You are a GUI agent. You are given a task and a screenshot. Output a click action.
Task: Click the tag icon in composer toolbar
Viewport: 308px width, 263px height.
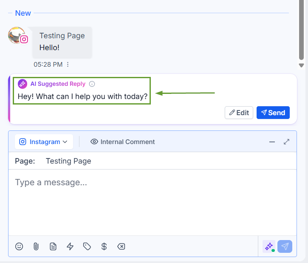87,246
